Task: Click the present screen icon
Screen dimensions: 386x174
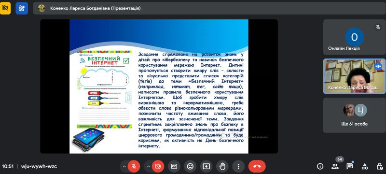Action: pyautogui.click(x=206, y=166)
